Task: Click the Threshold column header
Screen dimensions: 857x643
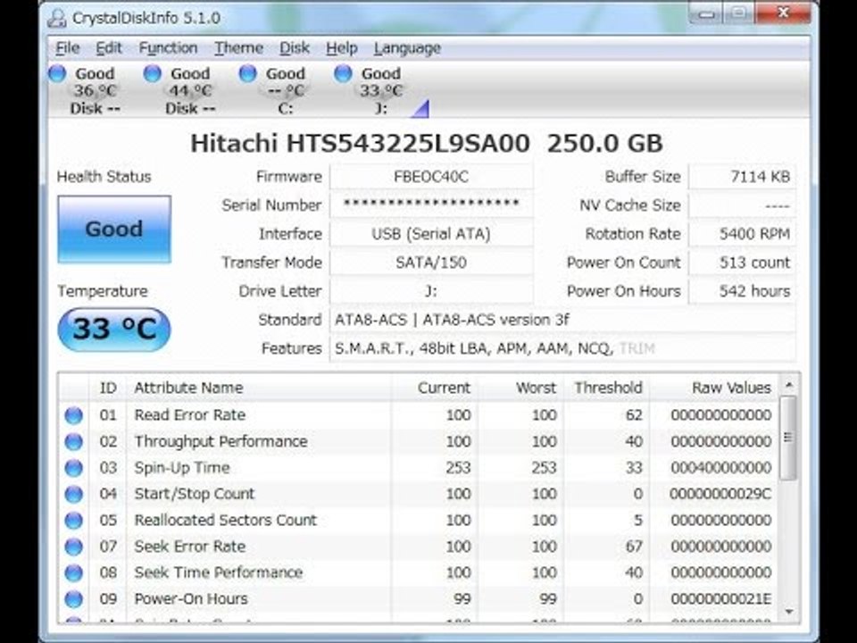Action: click(x=607, y=388)
